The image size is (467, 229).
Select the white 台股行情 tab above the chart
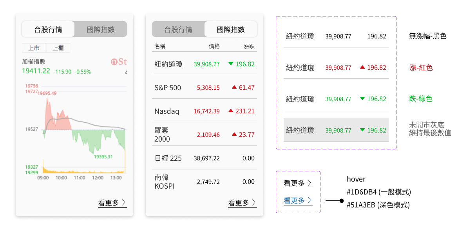(48, 29)
